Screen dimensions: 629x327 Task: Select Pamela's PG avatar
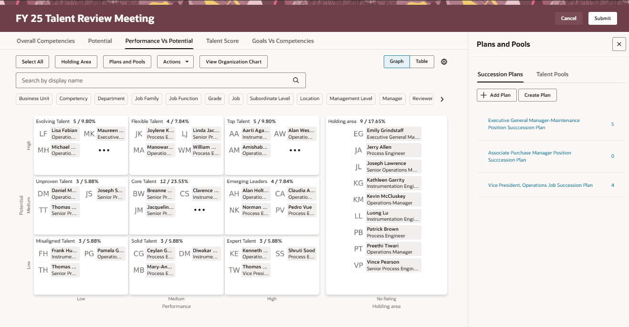pos(89,254)
